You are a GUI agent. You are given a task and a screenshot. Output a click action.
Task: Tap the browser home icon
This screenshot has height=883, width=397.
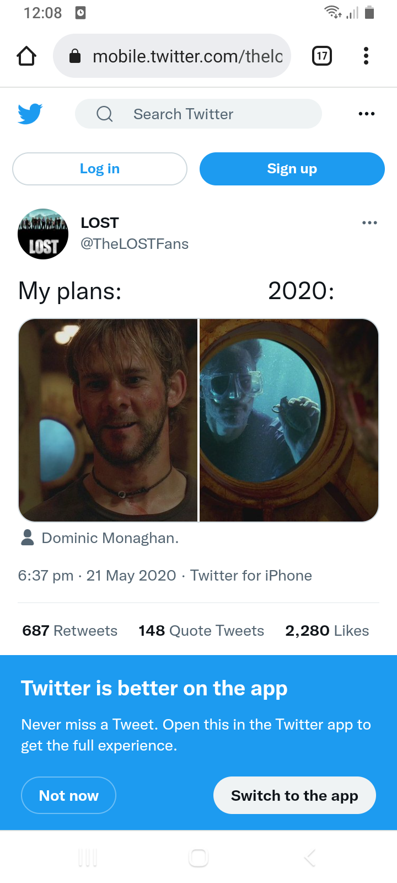26,56
